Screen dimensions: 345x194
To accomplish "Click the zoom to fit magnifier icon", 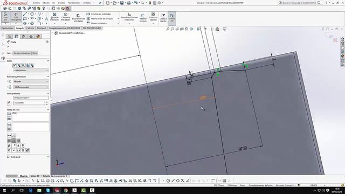I will 168,29.
